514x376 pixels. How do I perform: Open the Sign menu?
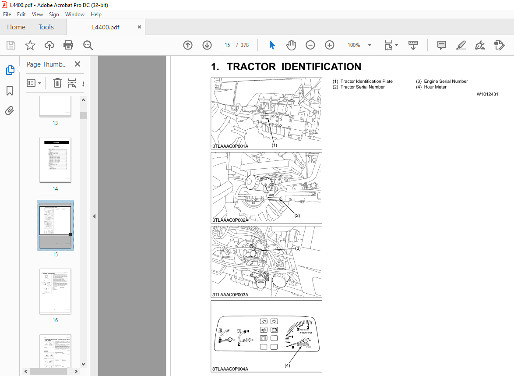point(54,14)
